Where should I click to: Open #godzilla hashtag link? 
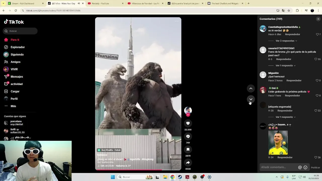point(135,159)
